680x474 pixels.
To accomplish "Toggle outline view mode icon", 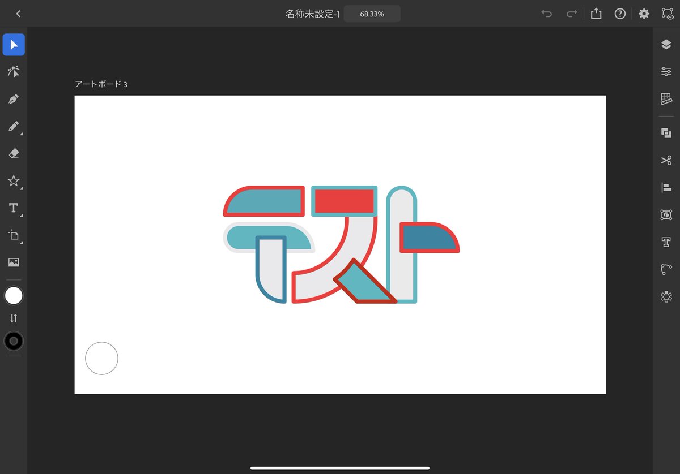I will [x=667, y=14].
